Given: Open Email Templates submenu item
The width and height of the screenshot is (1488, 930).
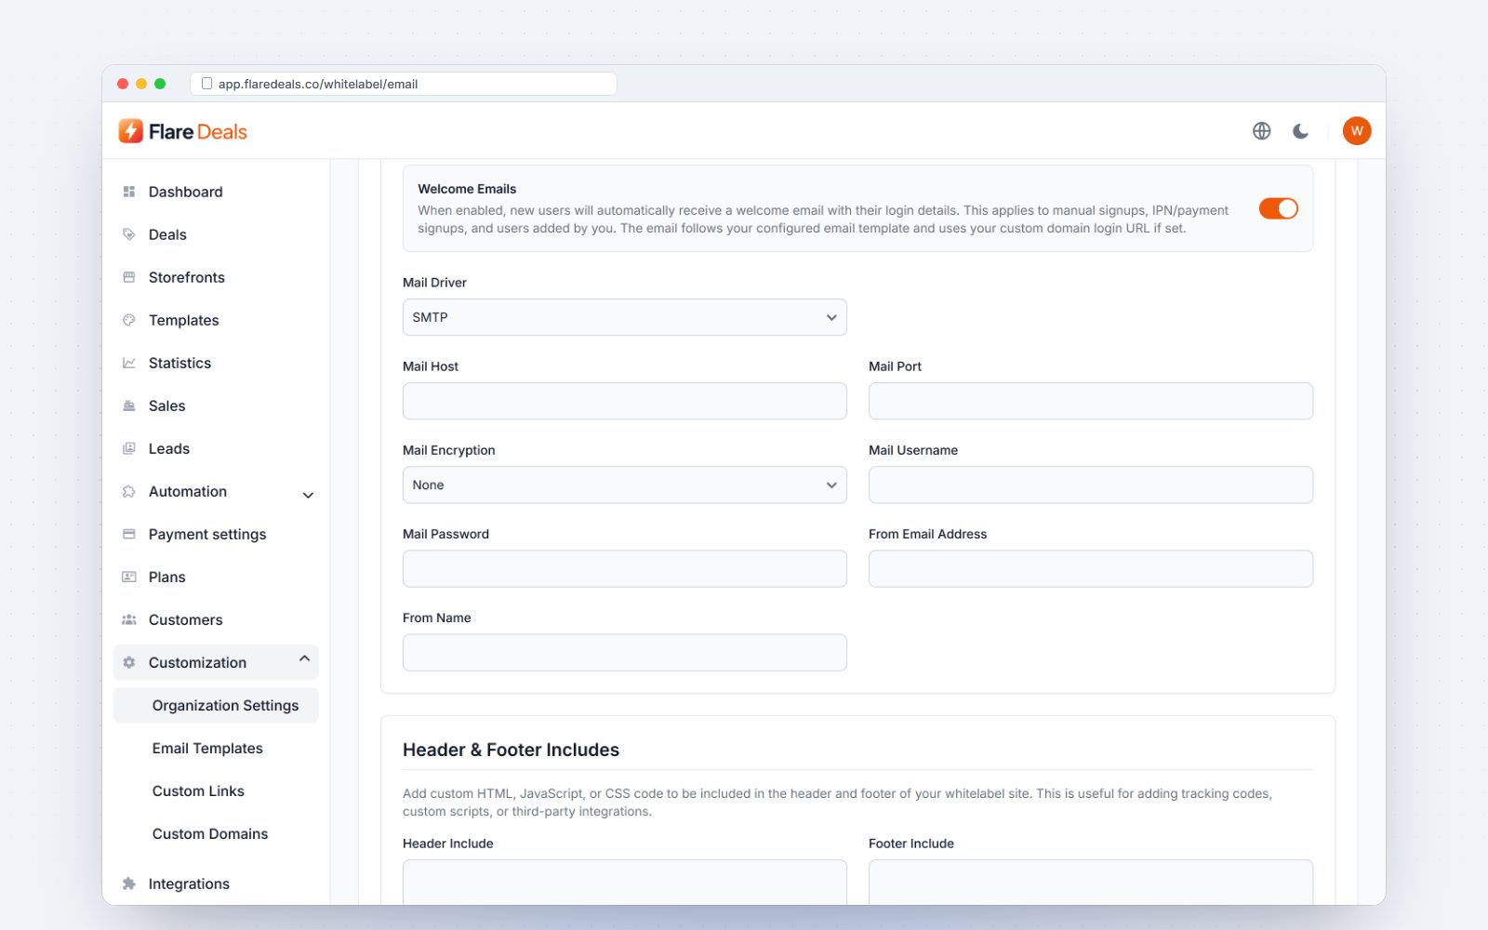Looking at the screenshot, I should coord(207,748).
